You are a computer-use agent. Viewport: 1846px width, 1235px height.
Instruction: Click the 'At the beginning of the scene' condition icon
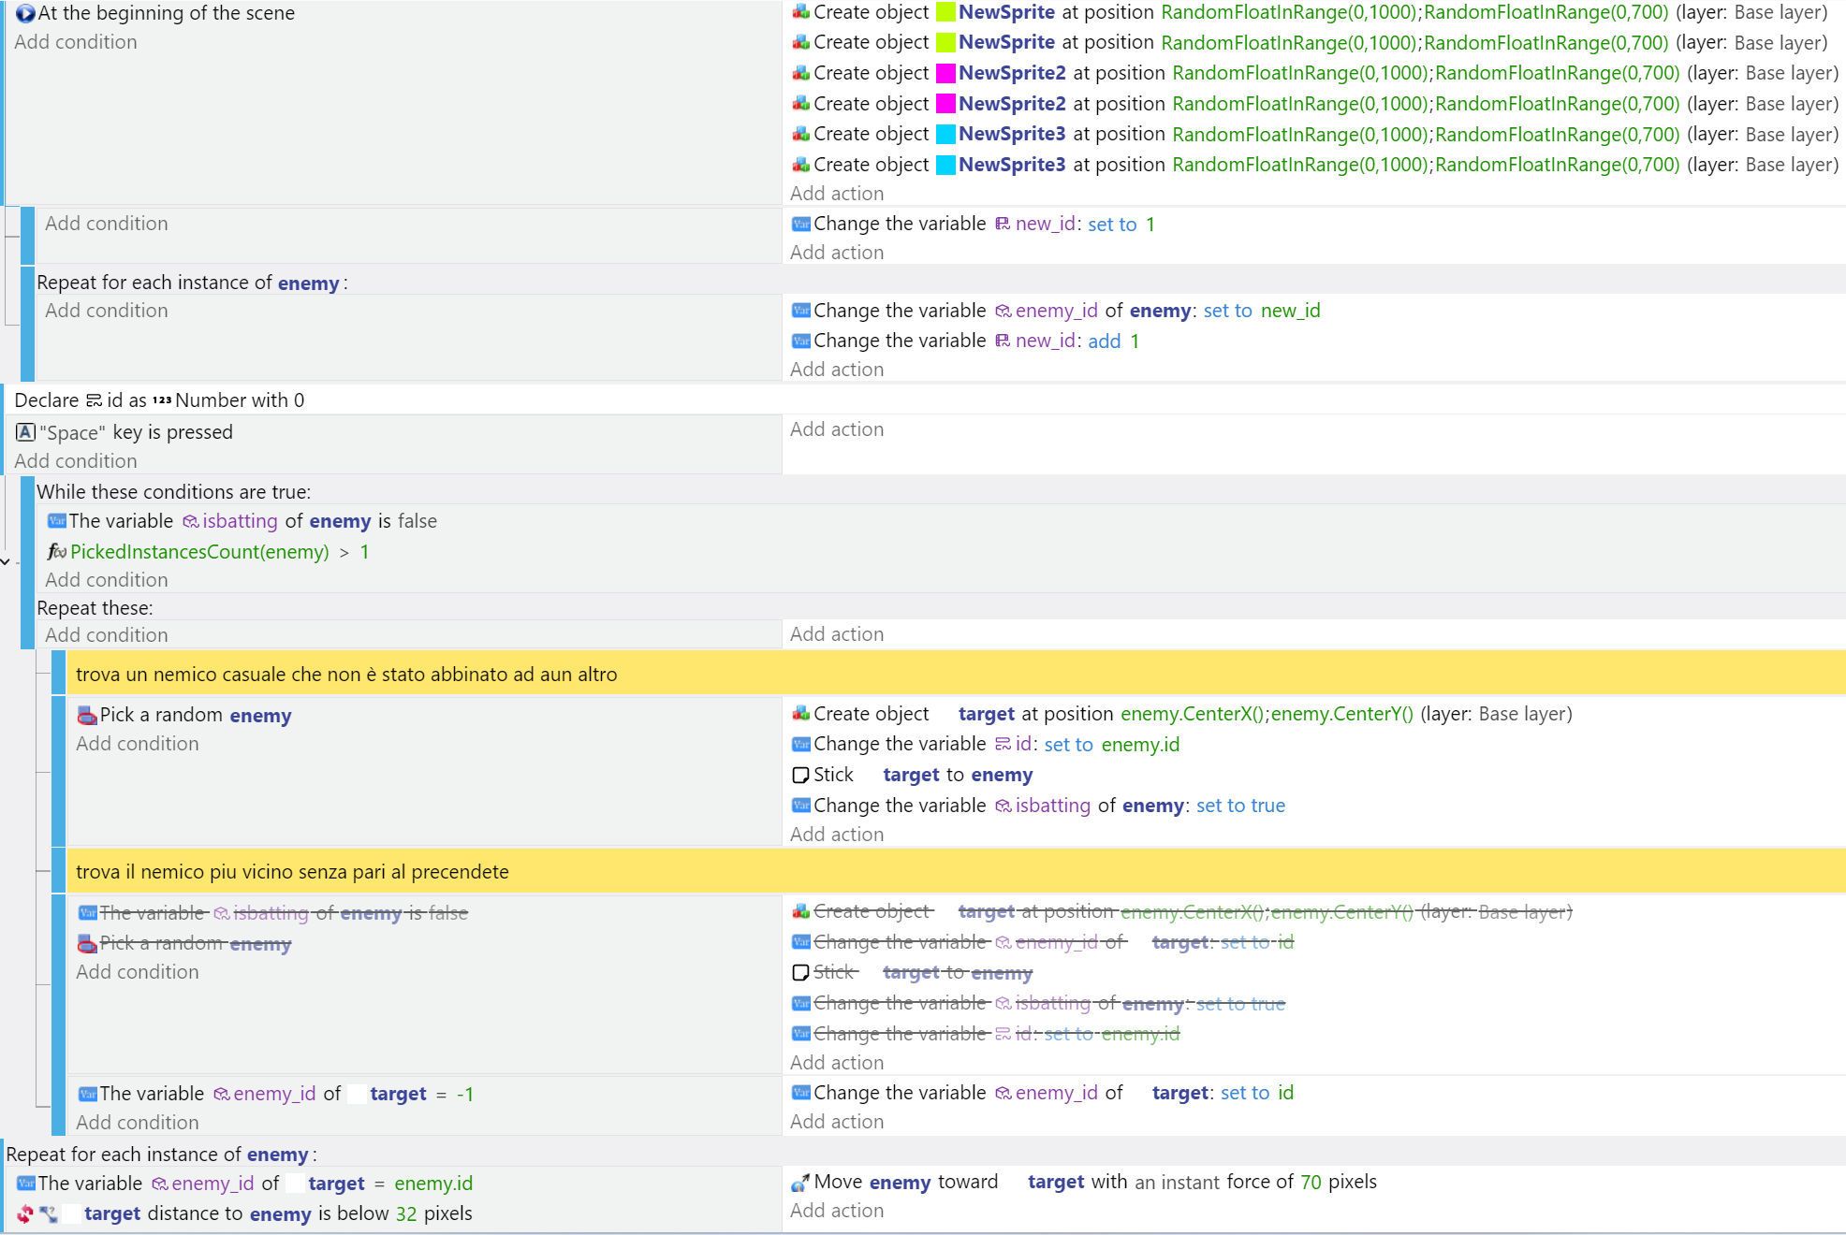[25, 13]
